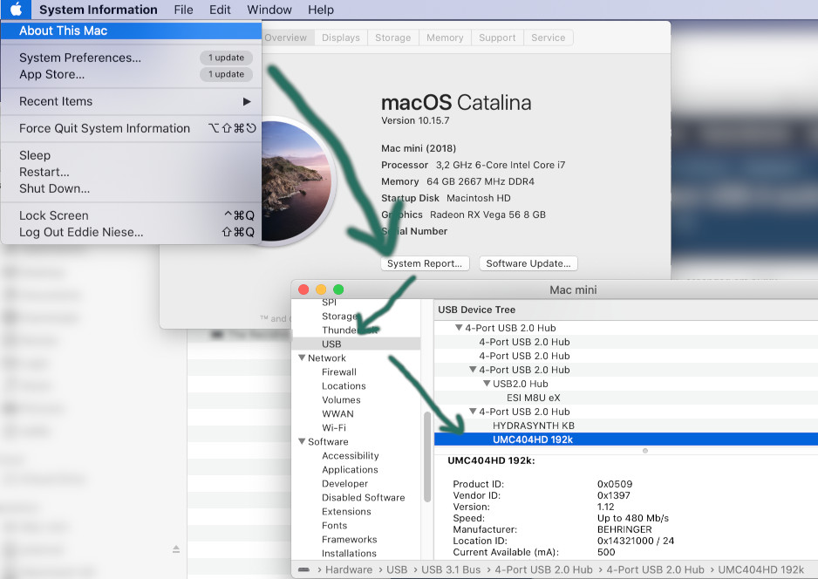Choose About This Mac
This screenshot has width=818, height=579.
click(131, 31)
